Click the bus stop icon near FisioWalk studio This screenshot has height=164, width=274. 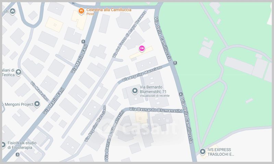click(17, 154)
